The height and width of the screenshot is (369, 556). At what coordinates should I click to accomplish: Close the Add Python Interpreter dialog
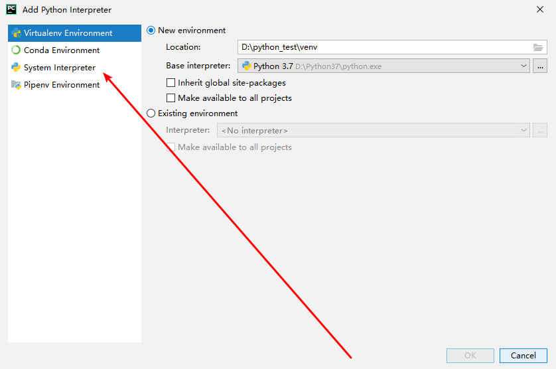pos(540,9)
